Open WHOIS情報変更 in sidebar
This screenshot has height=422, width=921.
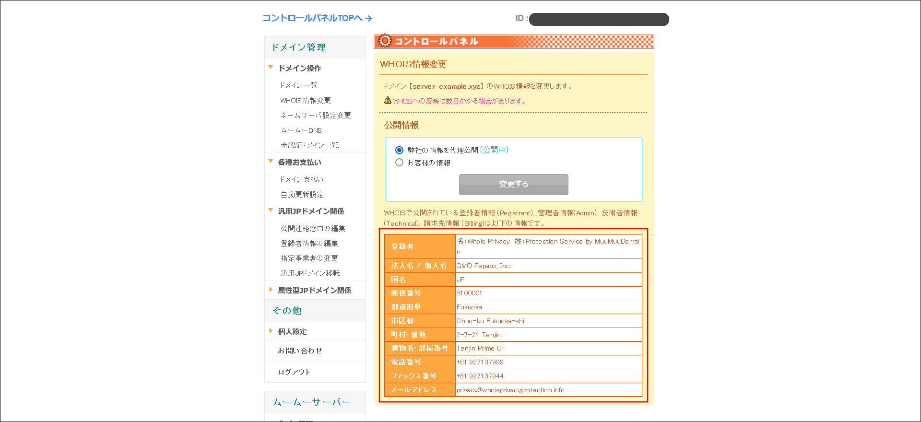point(305,100)
